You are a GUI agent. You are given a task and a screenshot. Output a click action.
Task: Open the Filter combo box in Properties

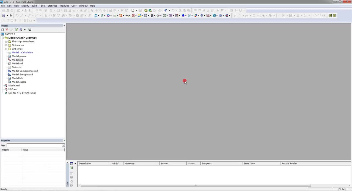pyautogui.click(x=36, y=145)
